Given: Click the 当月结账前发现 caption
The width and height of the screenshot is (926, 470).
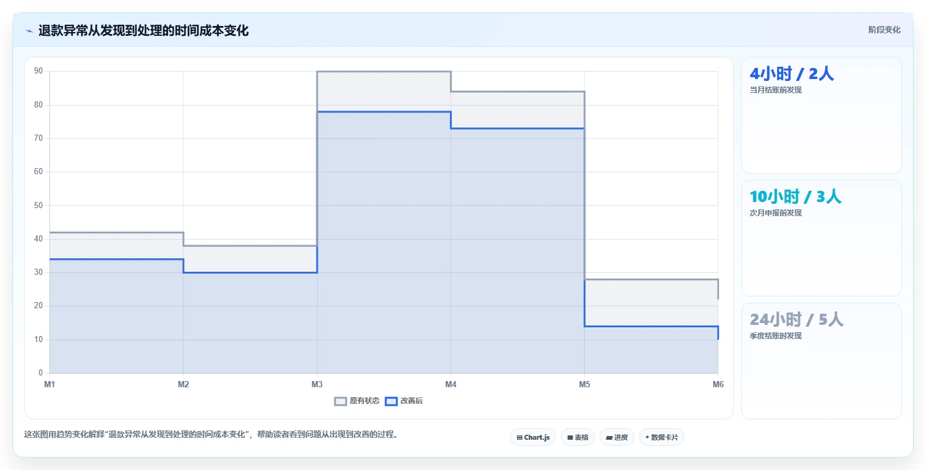Looking at the screenshot, I should coord(776,90).
